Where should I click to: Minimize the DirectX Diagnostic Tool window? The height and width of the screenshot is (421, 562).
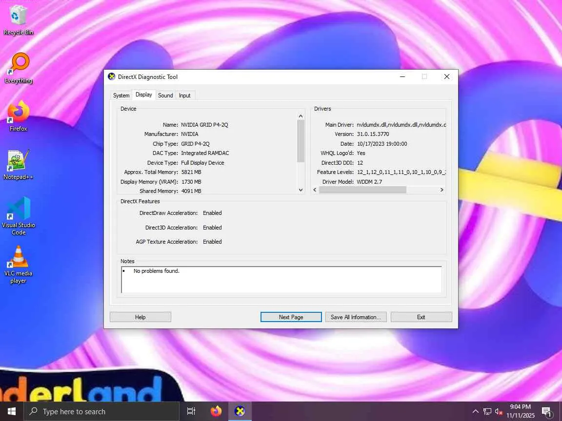(x=402, y=77)
